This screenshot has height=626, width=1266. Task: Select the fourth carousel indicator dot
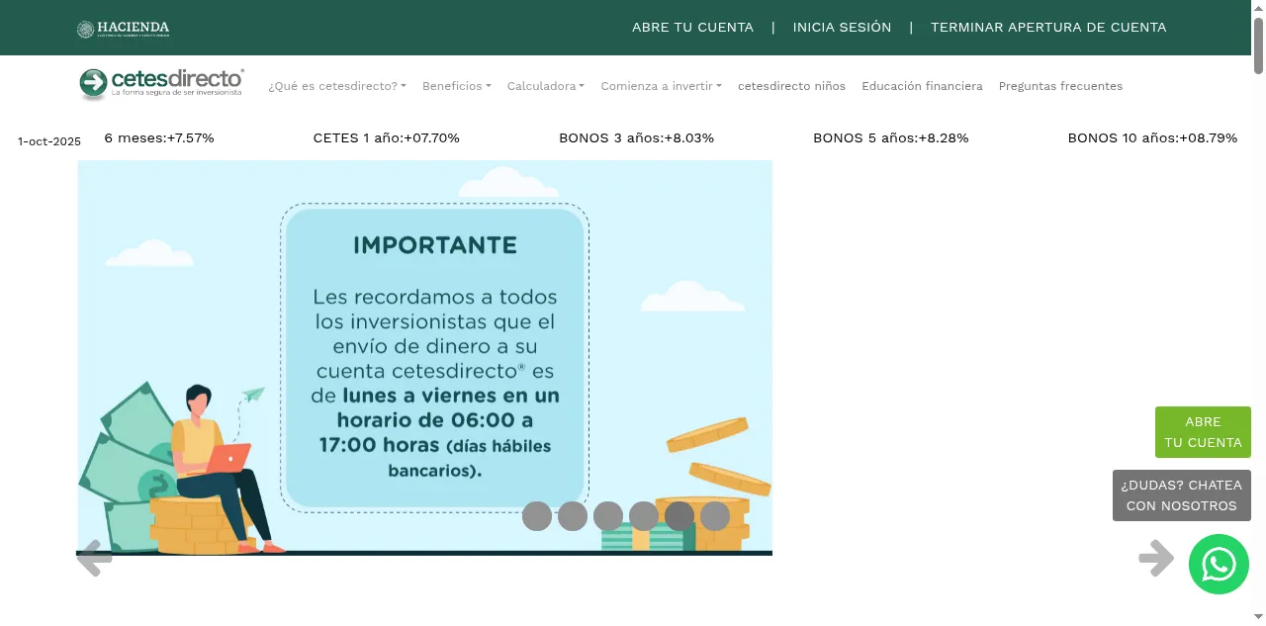click(644, 516)
